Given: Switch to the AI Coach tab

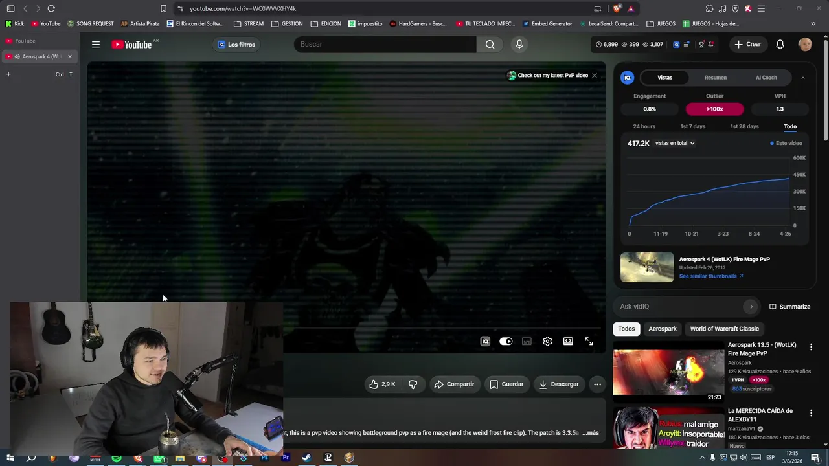Looking at the screenshot, I should [766, 78].
